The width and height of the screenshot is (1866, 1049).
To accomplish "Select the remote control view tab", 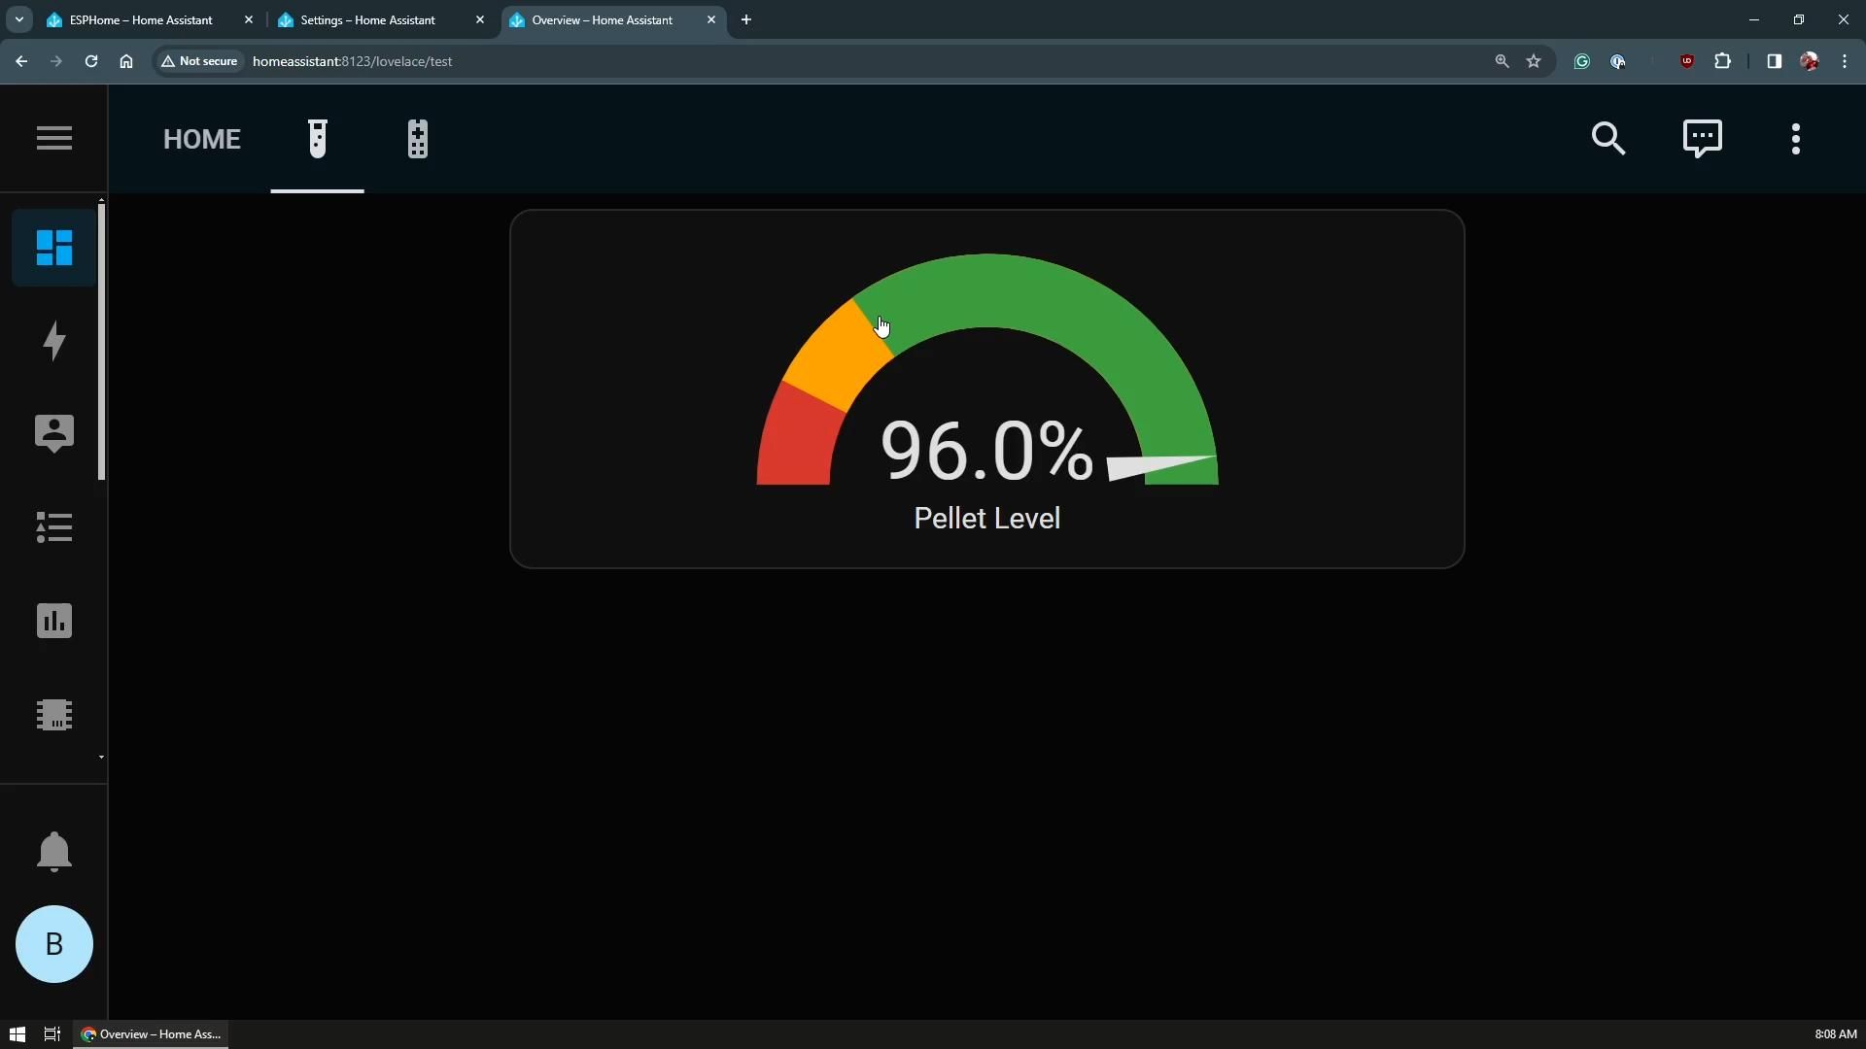I will click(418, 139).
